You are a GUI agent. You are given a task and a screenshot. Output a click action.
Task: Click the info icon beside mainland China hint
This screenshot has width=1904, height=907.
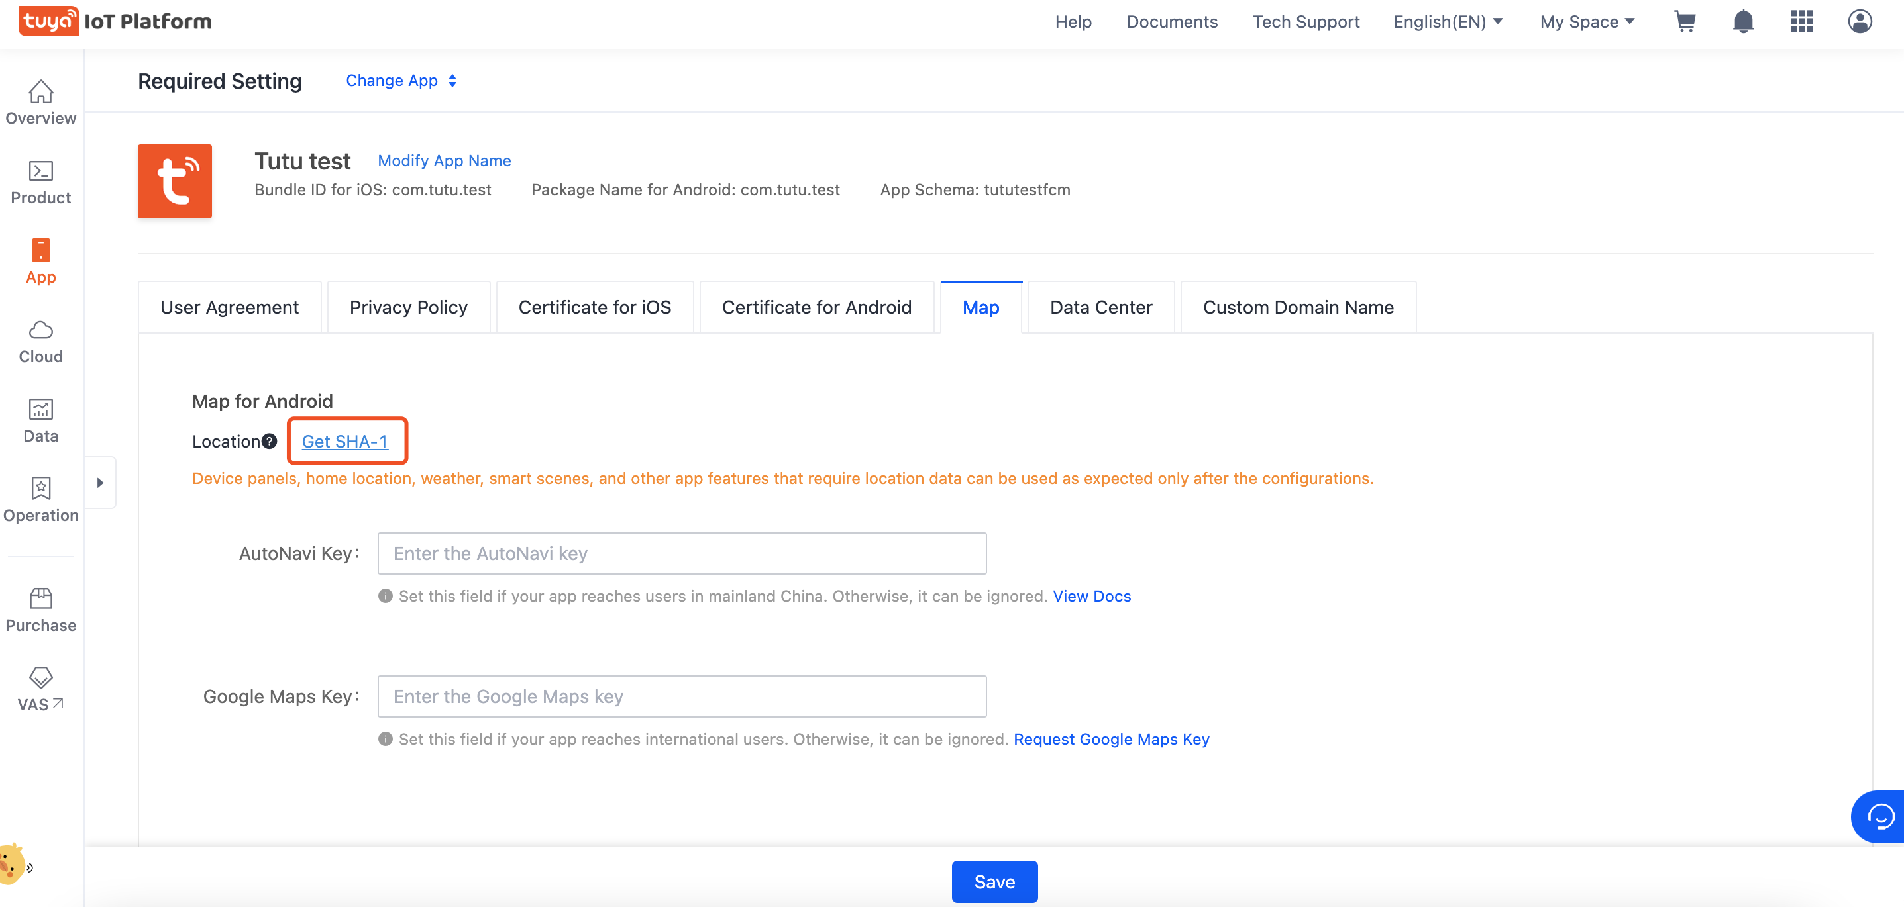click(385, 596)
